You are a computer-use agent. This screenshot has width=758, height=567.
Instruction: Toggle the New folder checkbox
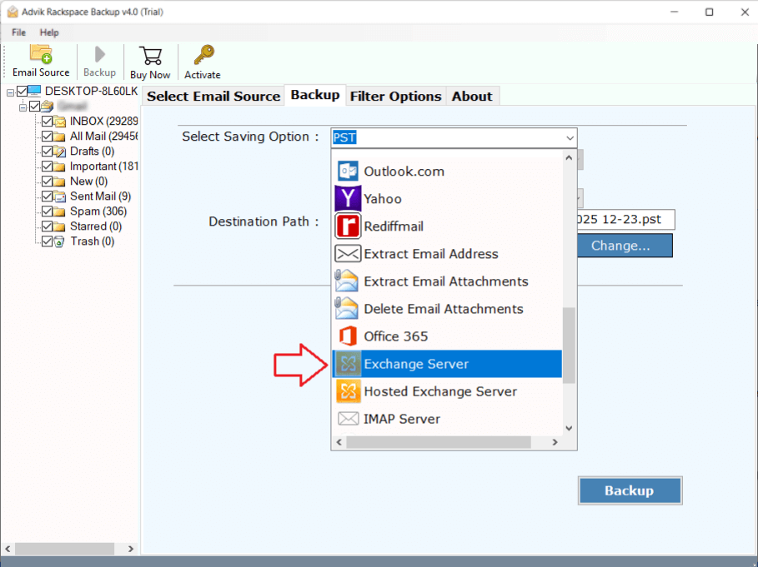pyautogui.click(x=47, y=182)
